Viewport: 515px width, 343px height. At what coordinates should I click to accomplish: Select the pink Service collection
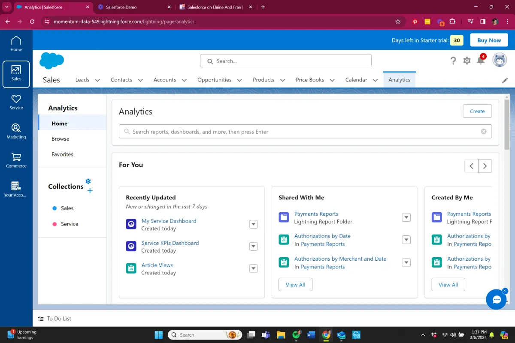coord(69,224)
